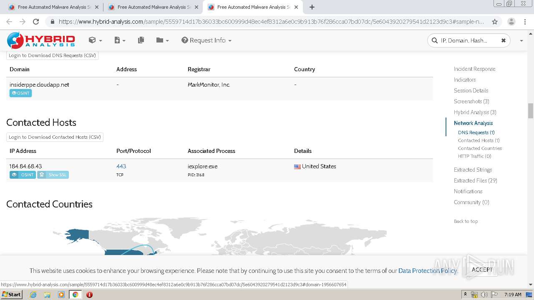Accept the cookie consent notice
Image resolution: width=534 pixels, height=300 pixels.
pyautogui.click(x=482, y=270)
